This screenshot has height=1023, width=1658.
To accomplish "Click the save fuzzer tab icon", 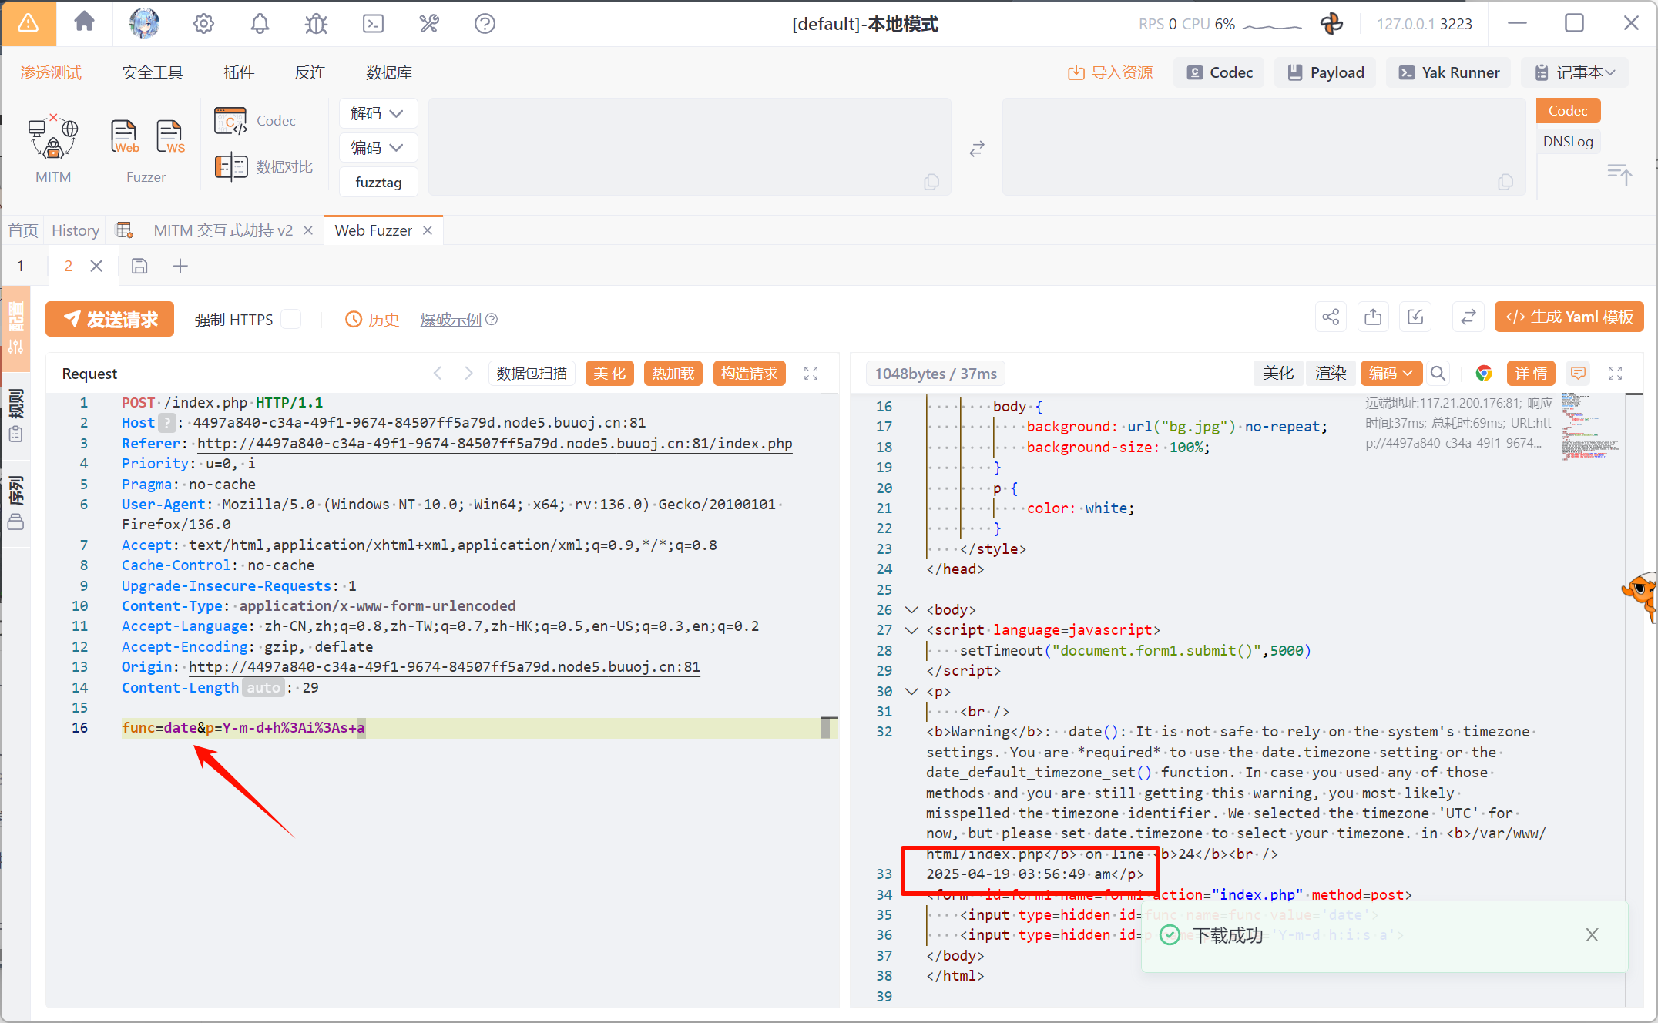I will [139, 266].
